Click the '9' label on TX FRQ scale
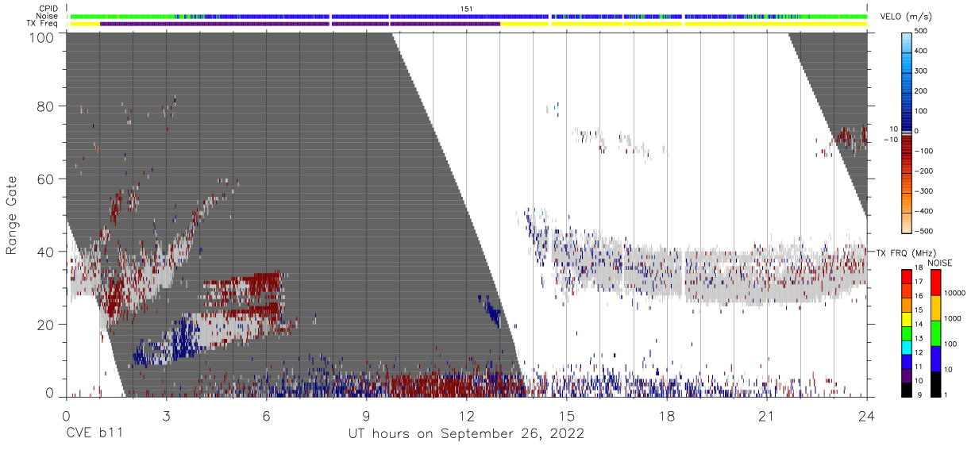Screen dimensions: 975x450 (920, 395)
